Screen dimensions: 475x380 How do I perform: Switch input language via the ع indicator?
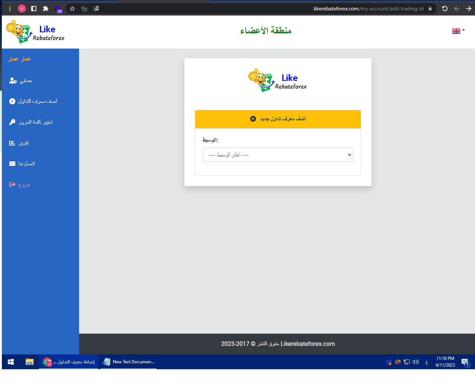click(x=427, y=362)
